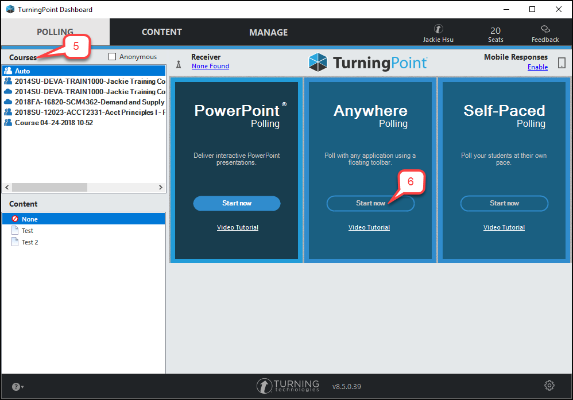Maximize the TurningPoint Dashboard window
This screenshot has width=573, height=400.
click(532, 9)
